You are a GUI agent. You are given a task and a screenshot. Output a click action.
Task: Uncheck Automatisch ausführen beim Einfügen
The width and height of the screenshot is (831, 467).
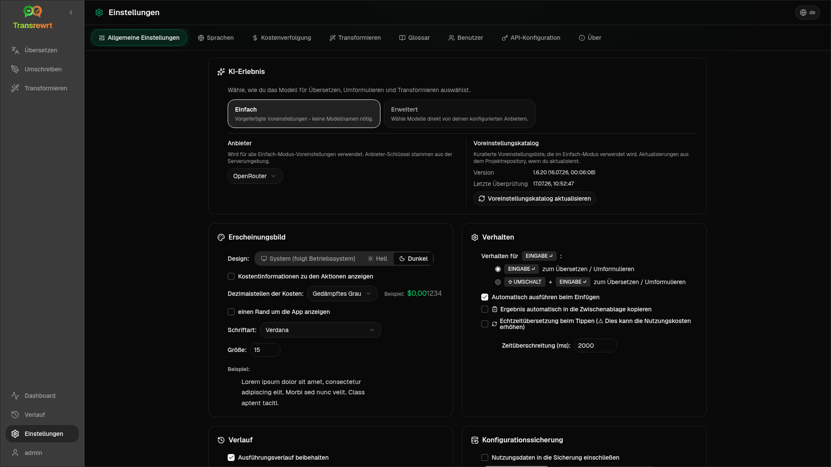click(485, 297)
